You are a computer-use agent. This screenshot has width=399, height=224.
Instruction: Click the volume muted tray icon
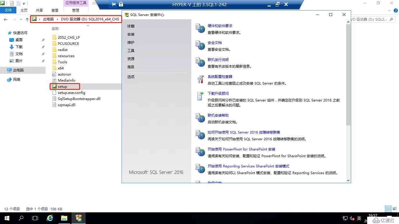click(352, 218)
